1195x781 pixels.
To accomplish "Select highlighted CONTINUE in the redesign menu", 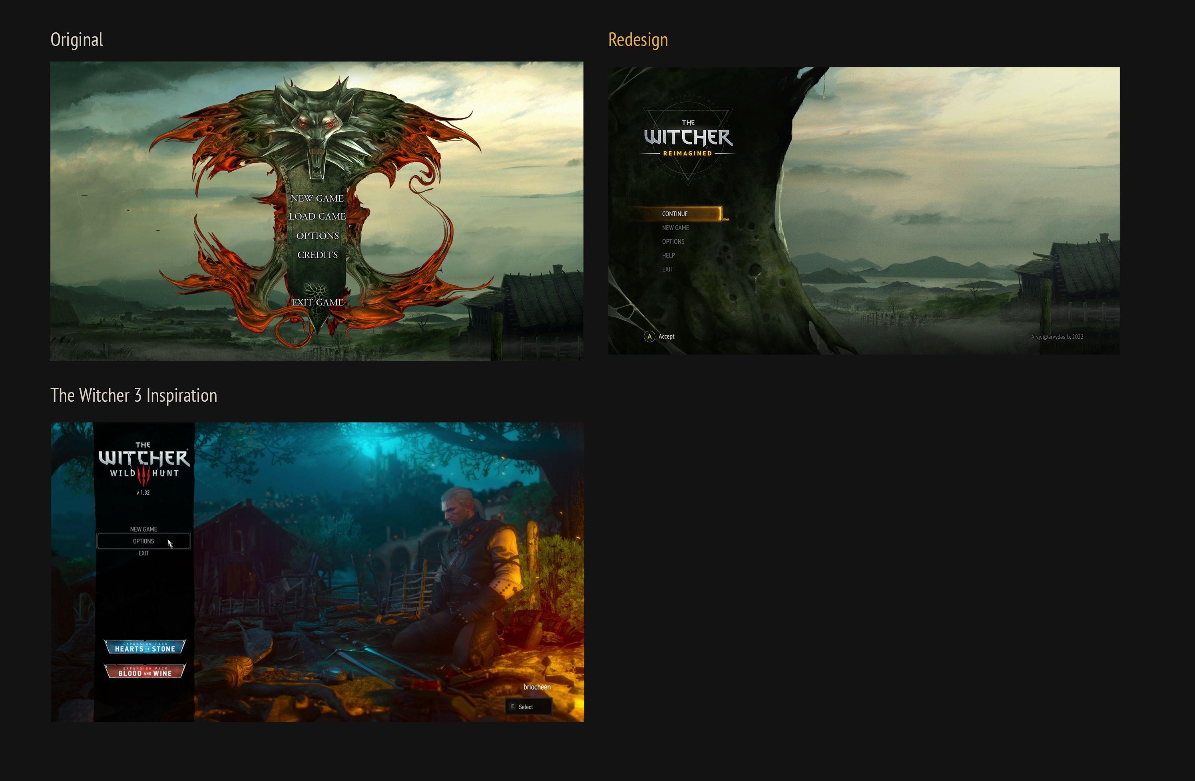I will click(675, 214).
